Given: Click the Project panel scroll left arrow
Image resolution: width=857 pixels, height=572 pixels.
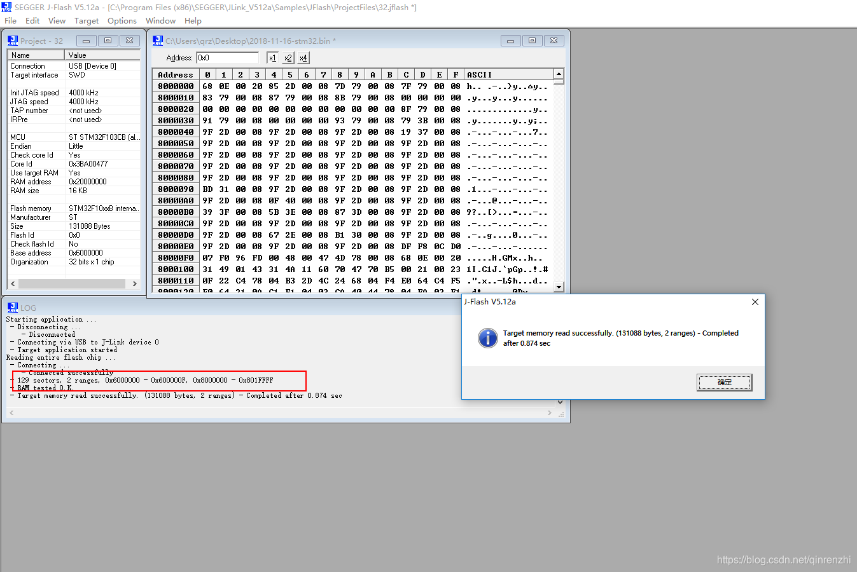Looking at the screenshot, I should pyautogui.click(x=12, y=284).
